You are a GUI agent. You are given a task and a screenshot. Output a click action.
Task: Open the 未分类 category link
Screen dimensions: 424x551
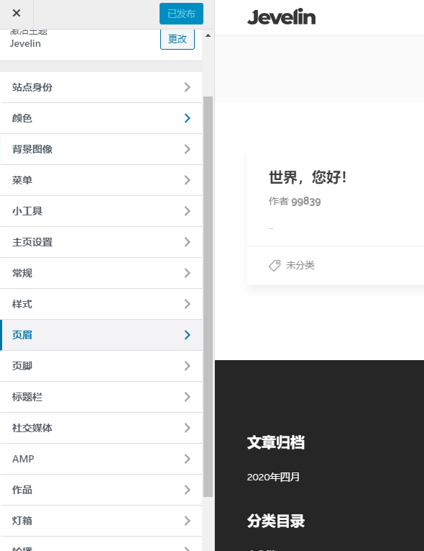click(x=300, y=265)
